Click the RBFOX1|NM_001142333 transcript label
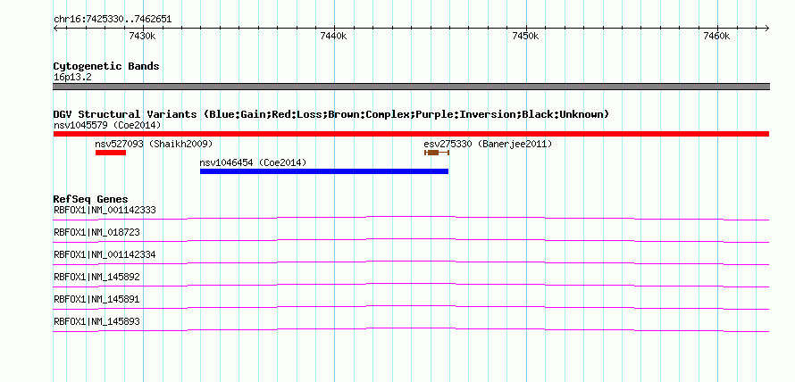The height and width of the screenshot is (382, 795). pos(105,210)
